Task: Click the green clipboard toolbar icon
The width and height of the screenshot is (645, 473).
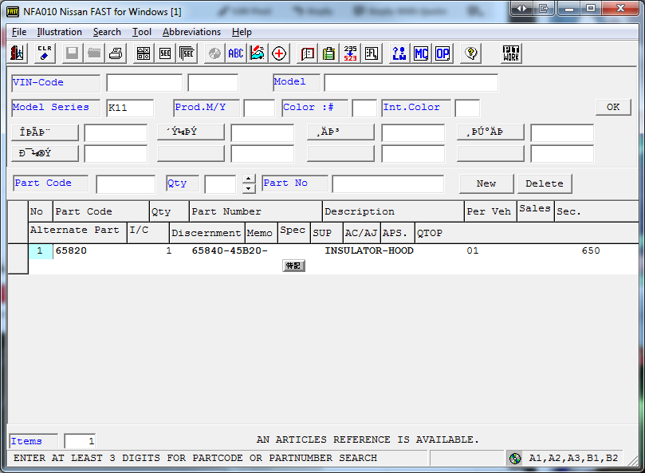Action: [328, 53]
